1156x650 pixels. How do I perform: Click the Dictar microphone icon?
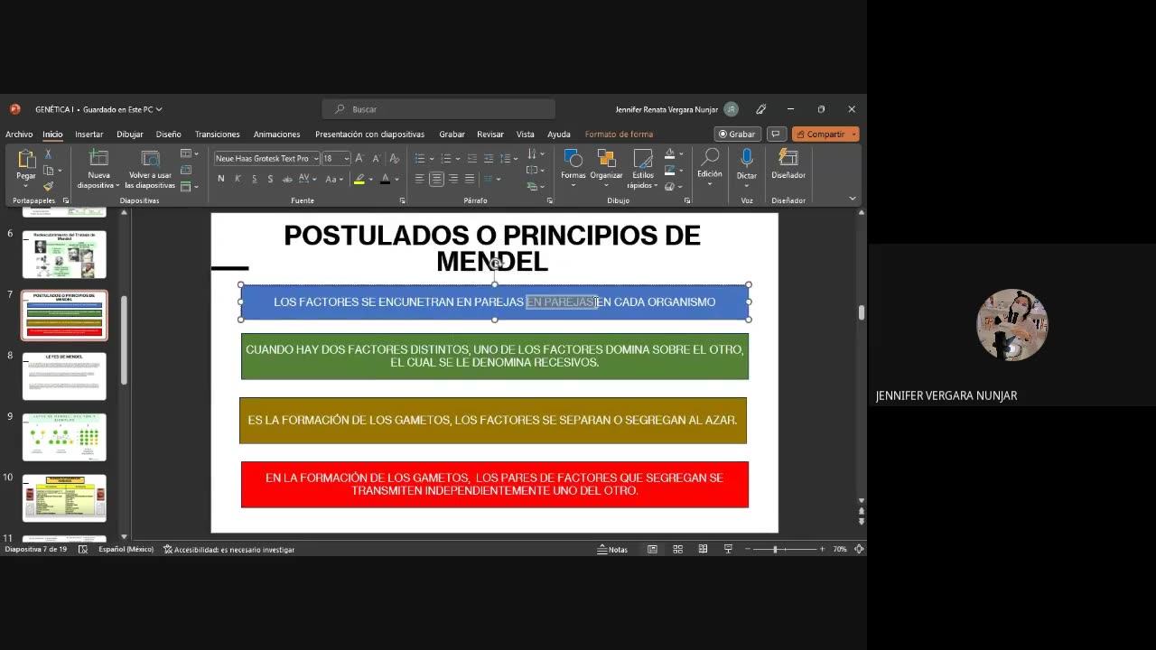[747, 158]
